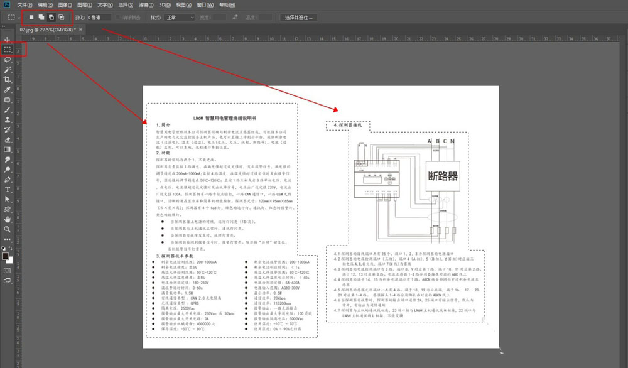628x368 pixels.
Task: Click the 羽化 pixel value input field
Action: click(100, 18)
